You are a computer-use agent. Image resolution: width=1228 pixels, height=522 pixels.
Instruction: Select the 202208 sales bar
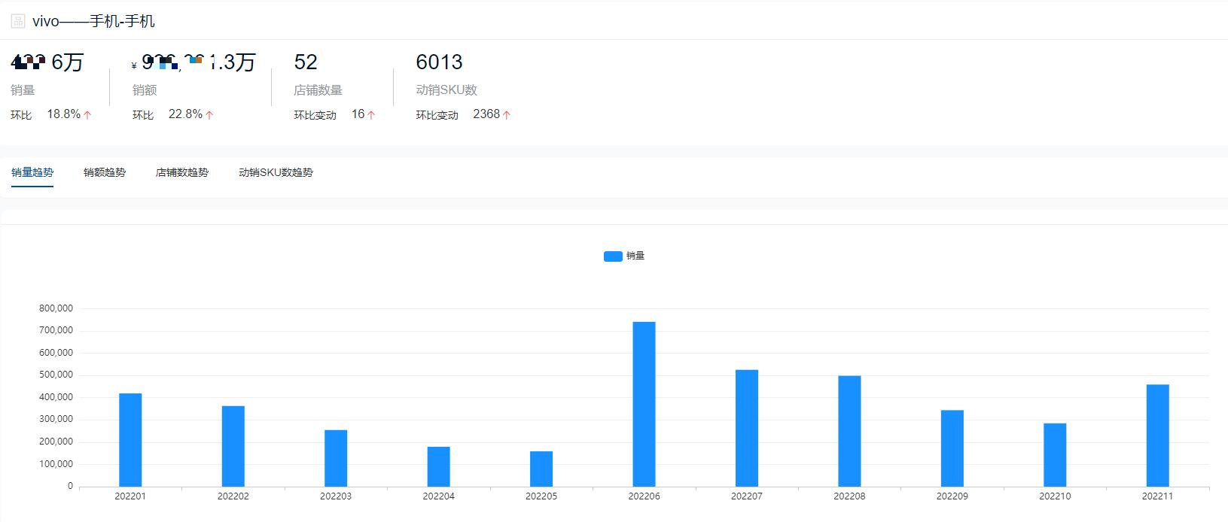coord(849,431)
